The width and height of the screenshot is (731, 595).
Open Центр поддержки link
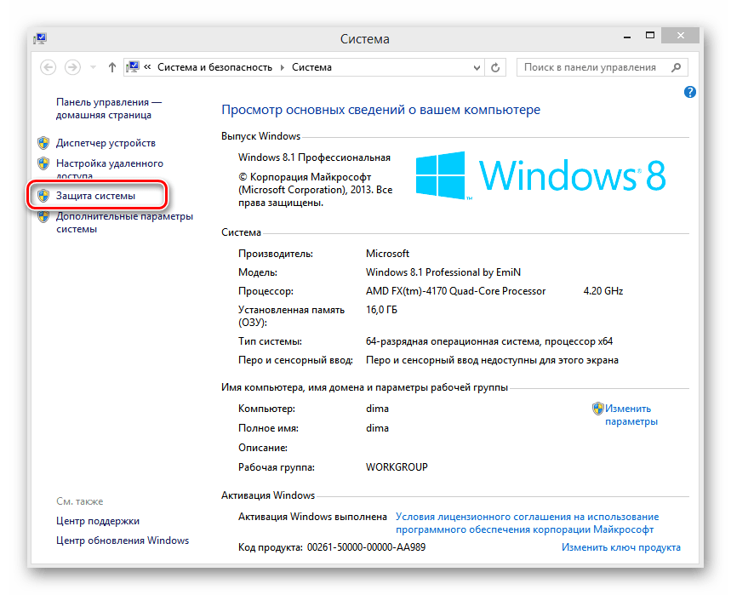pos(98,521)
